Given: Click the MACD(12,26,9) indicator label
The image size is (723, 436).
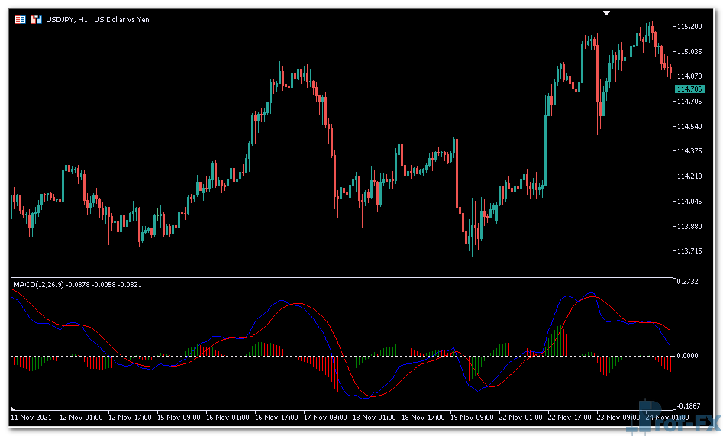Looking at the screenshot, I should pos(39,285).
